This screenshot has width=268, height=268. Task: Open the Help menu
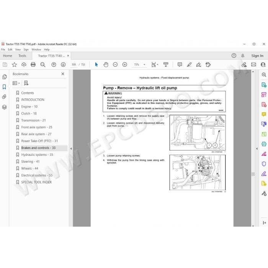coord(47,49)
